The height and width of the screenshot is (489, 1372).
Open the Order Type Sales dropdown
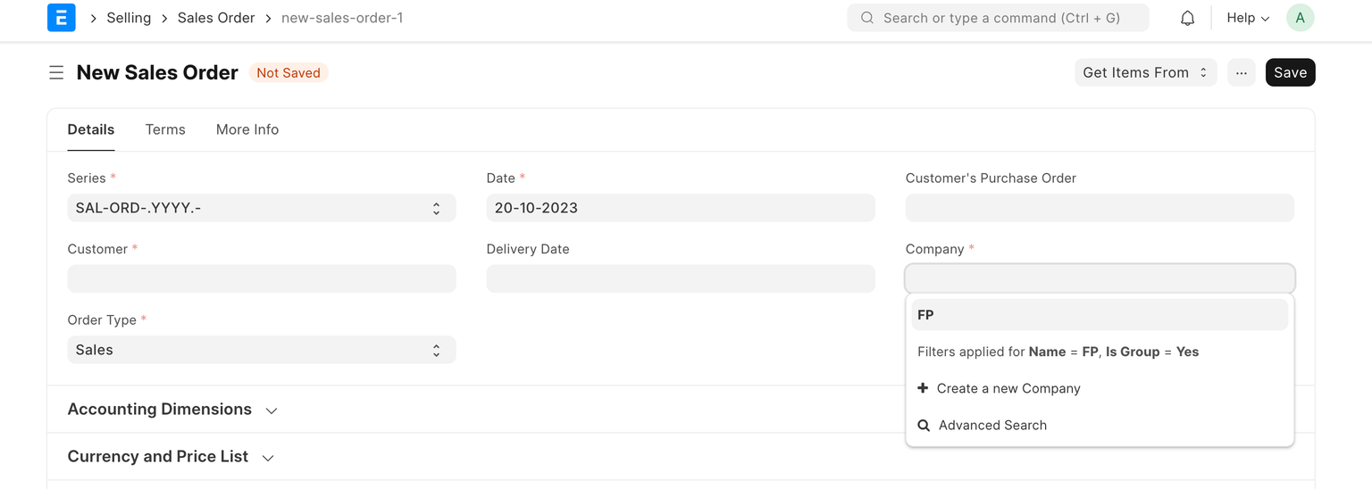pos(261,350)
